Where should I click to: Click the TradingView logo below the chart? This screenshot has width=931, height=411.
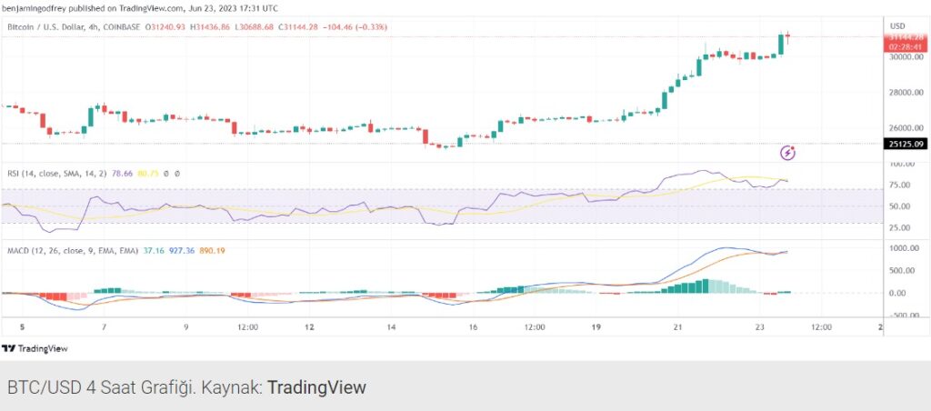coord(35,348)
